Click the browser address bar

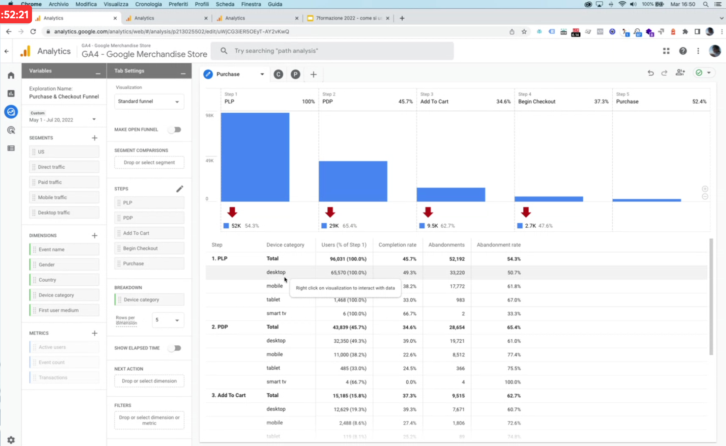point(275,32)
